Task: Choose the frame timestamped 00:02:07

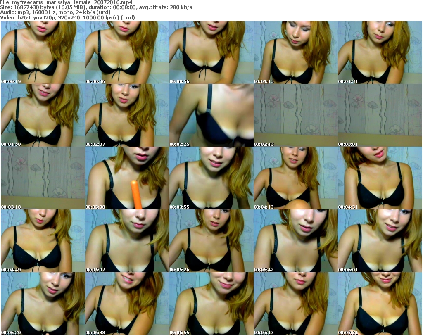Action: pyautogui.click(x=127, y=115)
